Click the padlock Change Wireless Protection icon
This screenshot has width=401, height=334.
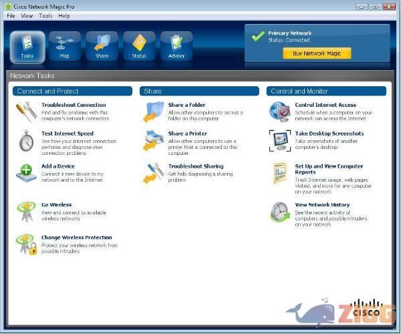pos(27,244)
